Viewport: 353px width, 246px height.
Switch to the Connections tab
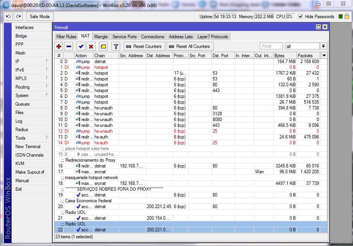(x=153, y=37)
